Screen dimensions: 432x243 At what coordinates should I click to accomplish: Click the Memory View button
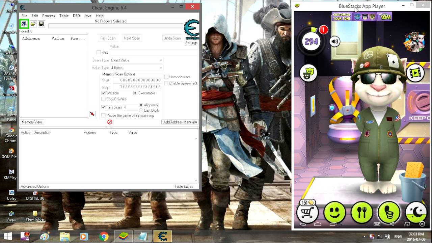pyautogui.click(x=32, y=122)
